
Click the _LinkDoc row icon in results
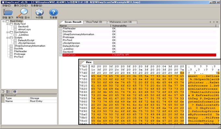pyautogui.click(x=60, y=49)
